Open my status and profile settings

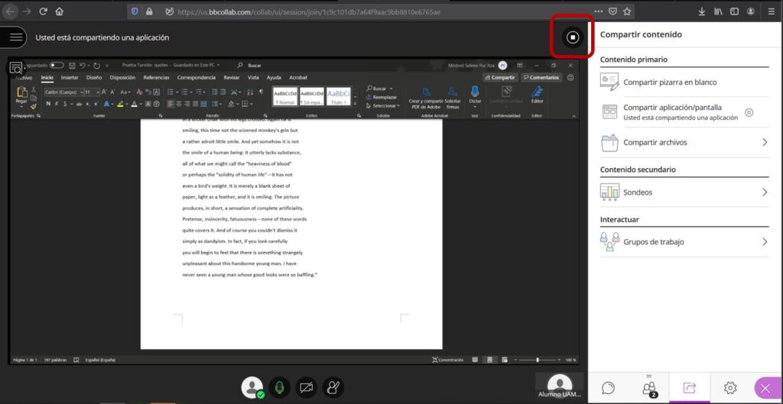pos(252,388)
